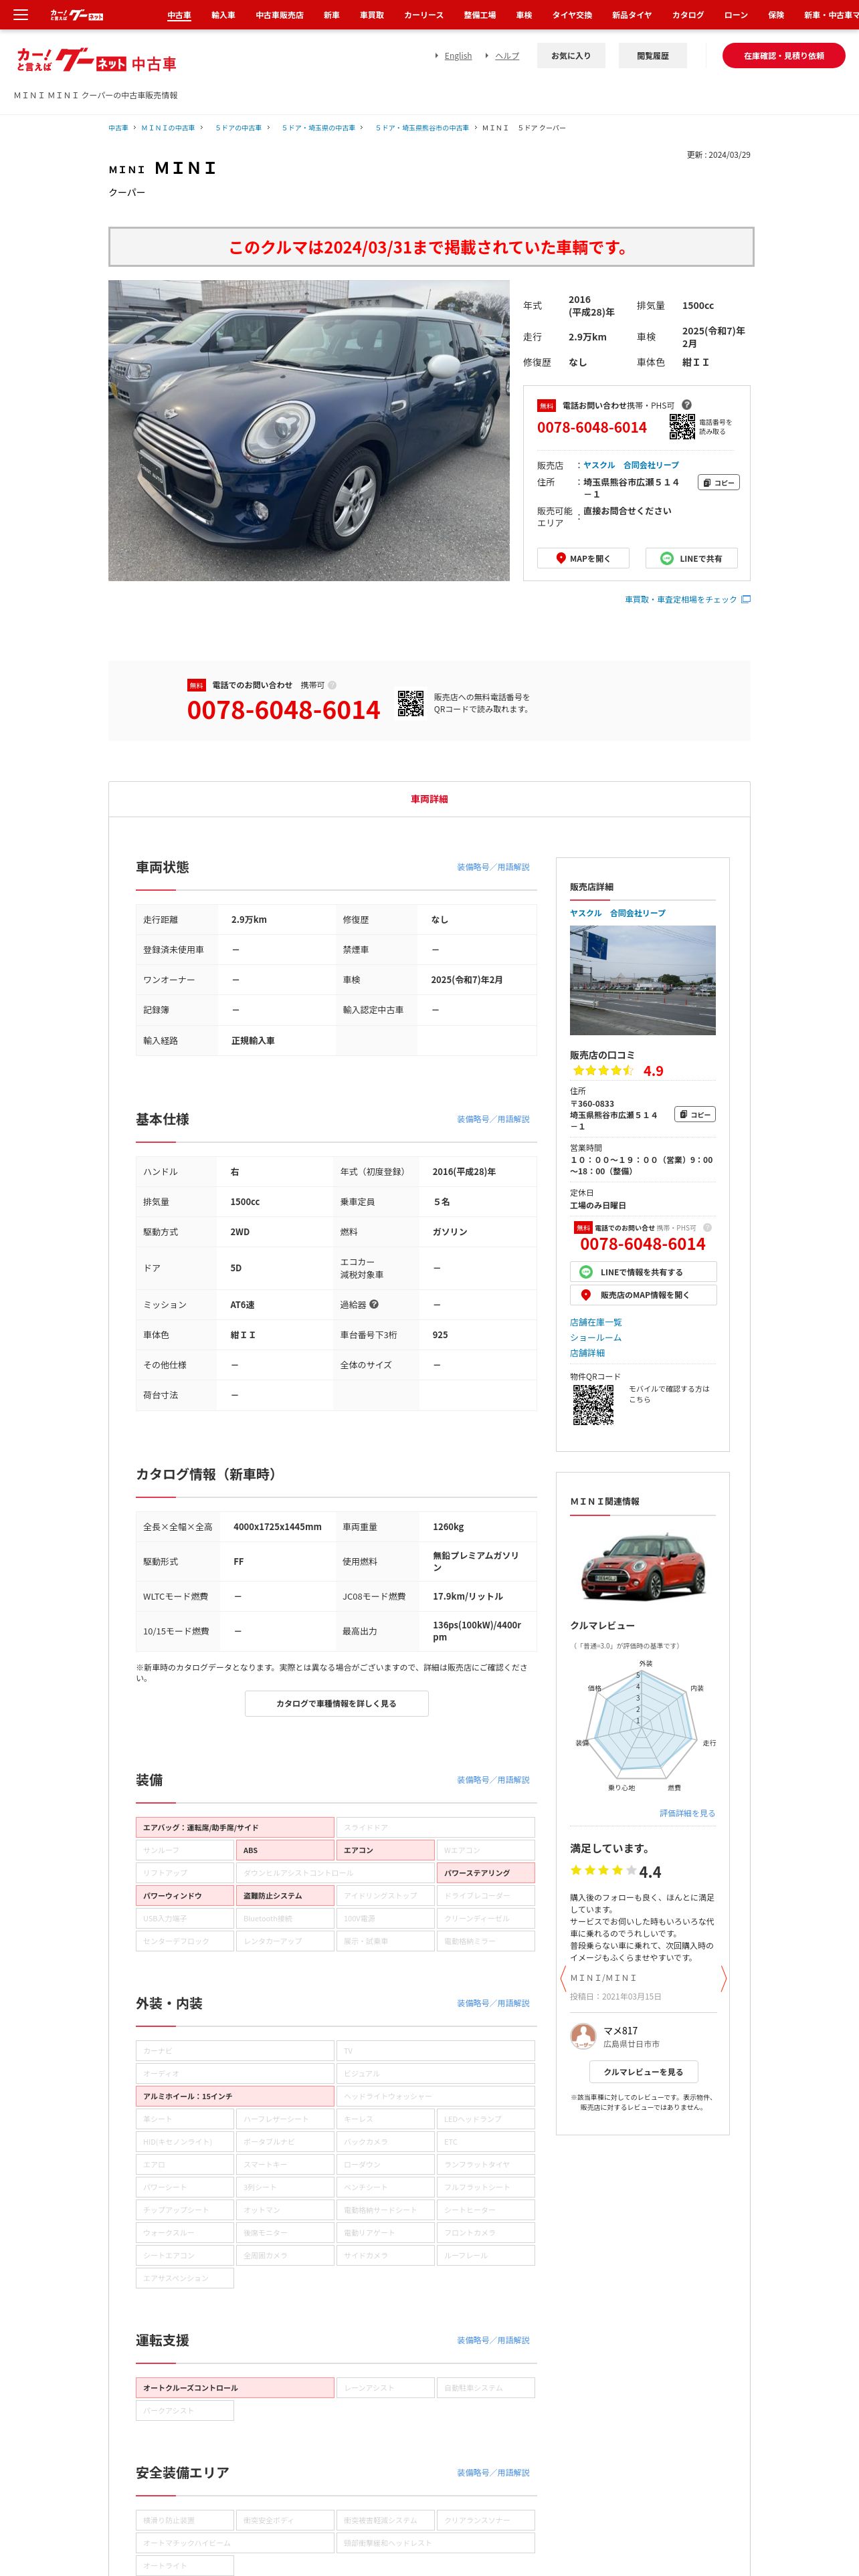Click the 閲覧履歴 button
Screen dimensions: 859x2576
653,56
